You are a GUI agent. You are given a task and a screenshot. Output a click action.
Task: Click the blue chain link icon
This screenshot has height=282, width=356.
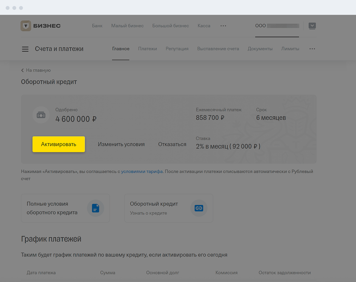(x=199, y=208)
